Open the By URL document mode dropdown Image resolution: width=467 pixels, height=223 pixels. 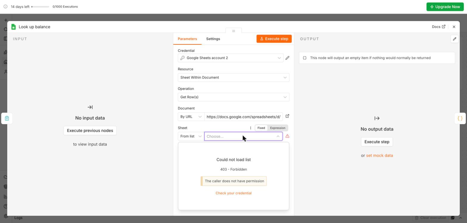tap(191, 117)
